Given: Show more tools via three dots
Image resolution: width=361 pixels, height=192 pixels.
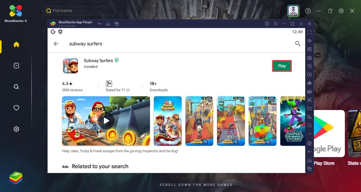Looking at the screenshot, I should tap(309, 134).
